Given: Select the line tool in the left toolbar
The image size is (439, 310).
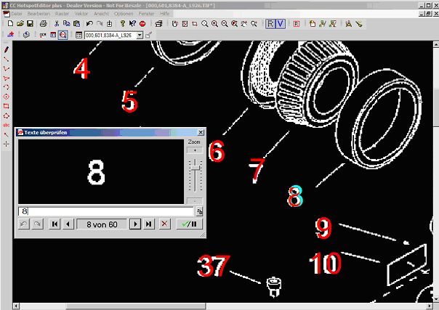Looking at the screenshot, I should [x=6, y=59].
